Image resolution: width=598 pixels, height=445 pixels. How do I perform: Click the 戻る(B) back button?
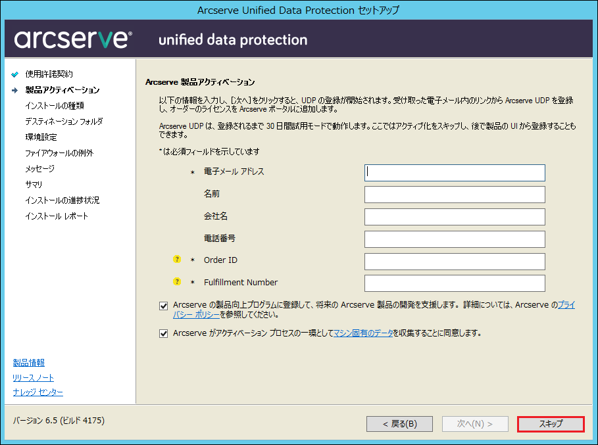click(x=399, y=424)
